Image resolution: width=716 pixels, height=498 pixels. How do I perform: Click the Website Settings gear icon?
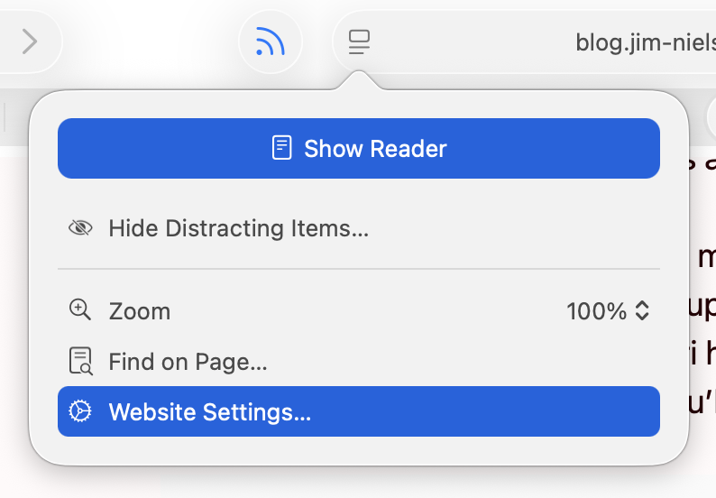pyautogui.click(x=80, y=412)
